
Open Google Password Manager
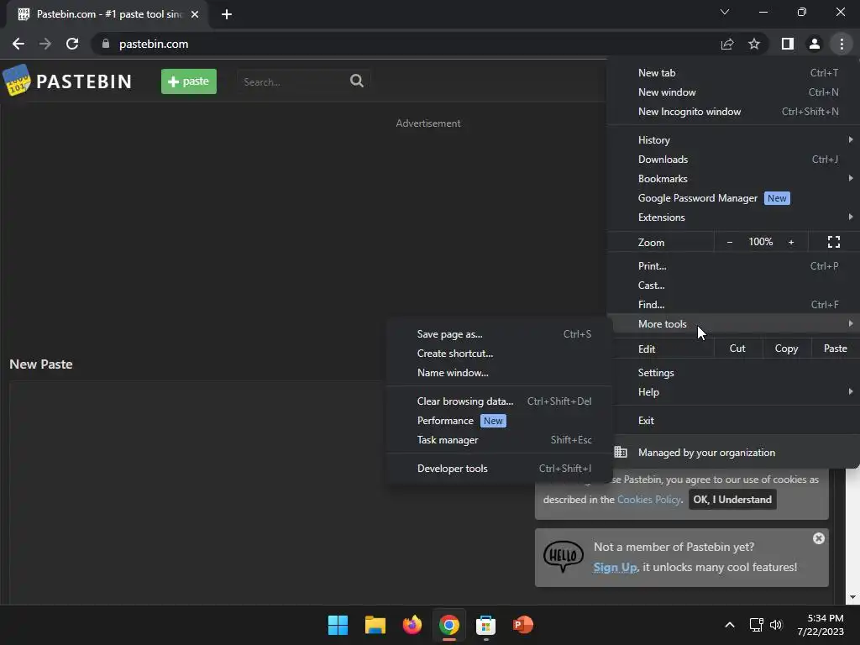pyautogui.click(x=733, y=198)
